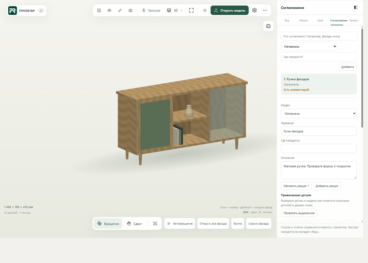
Task: Open the comments speech-bubble icon
Action: (109, 11)
